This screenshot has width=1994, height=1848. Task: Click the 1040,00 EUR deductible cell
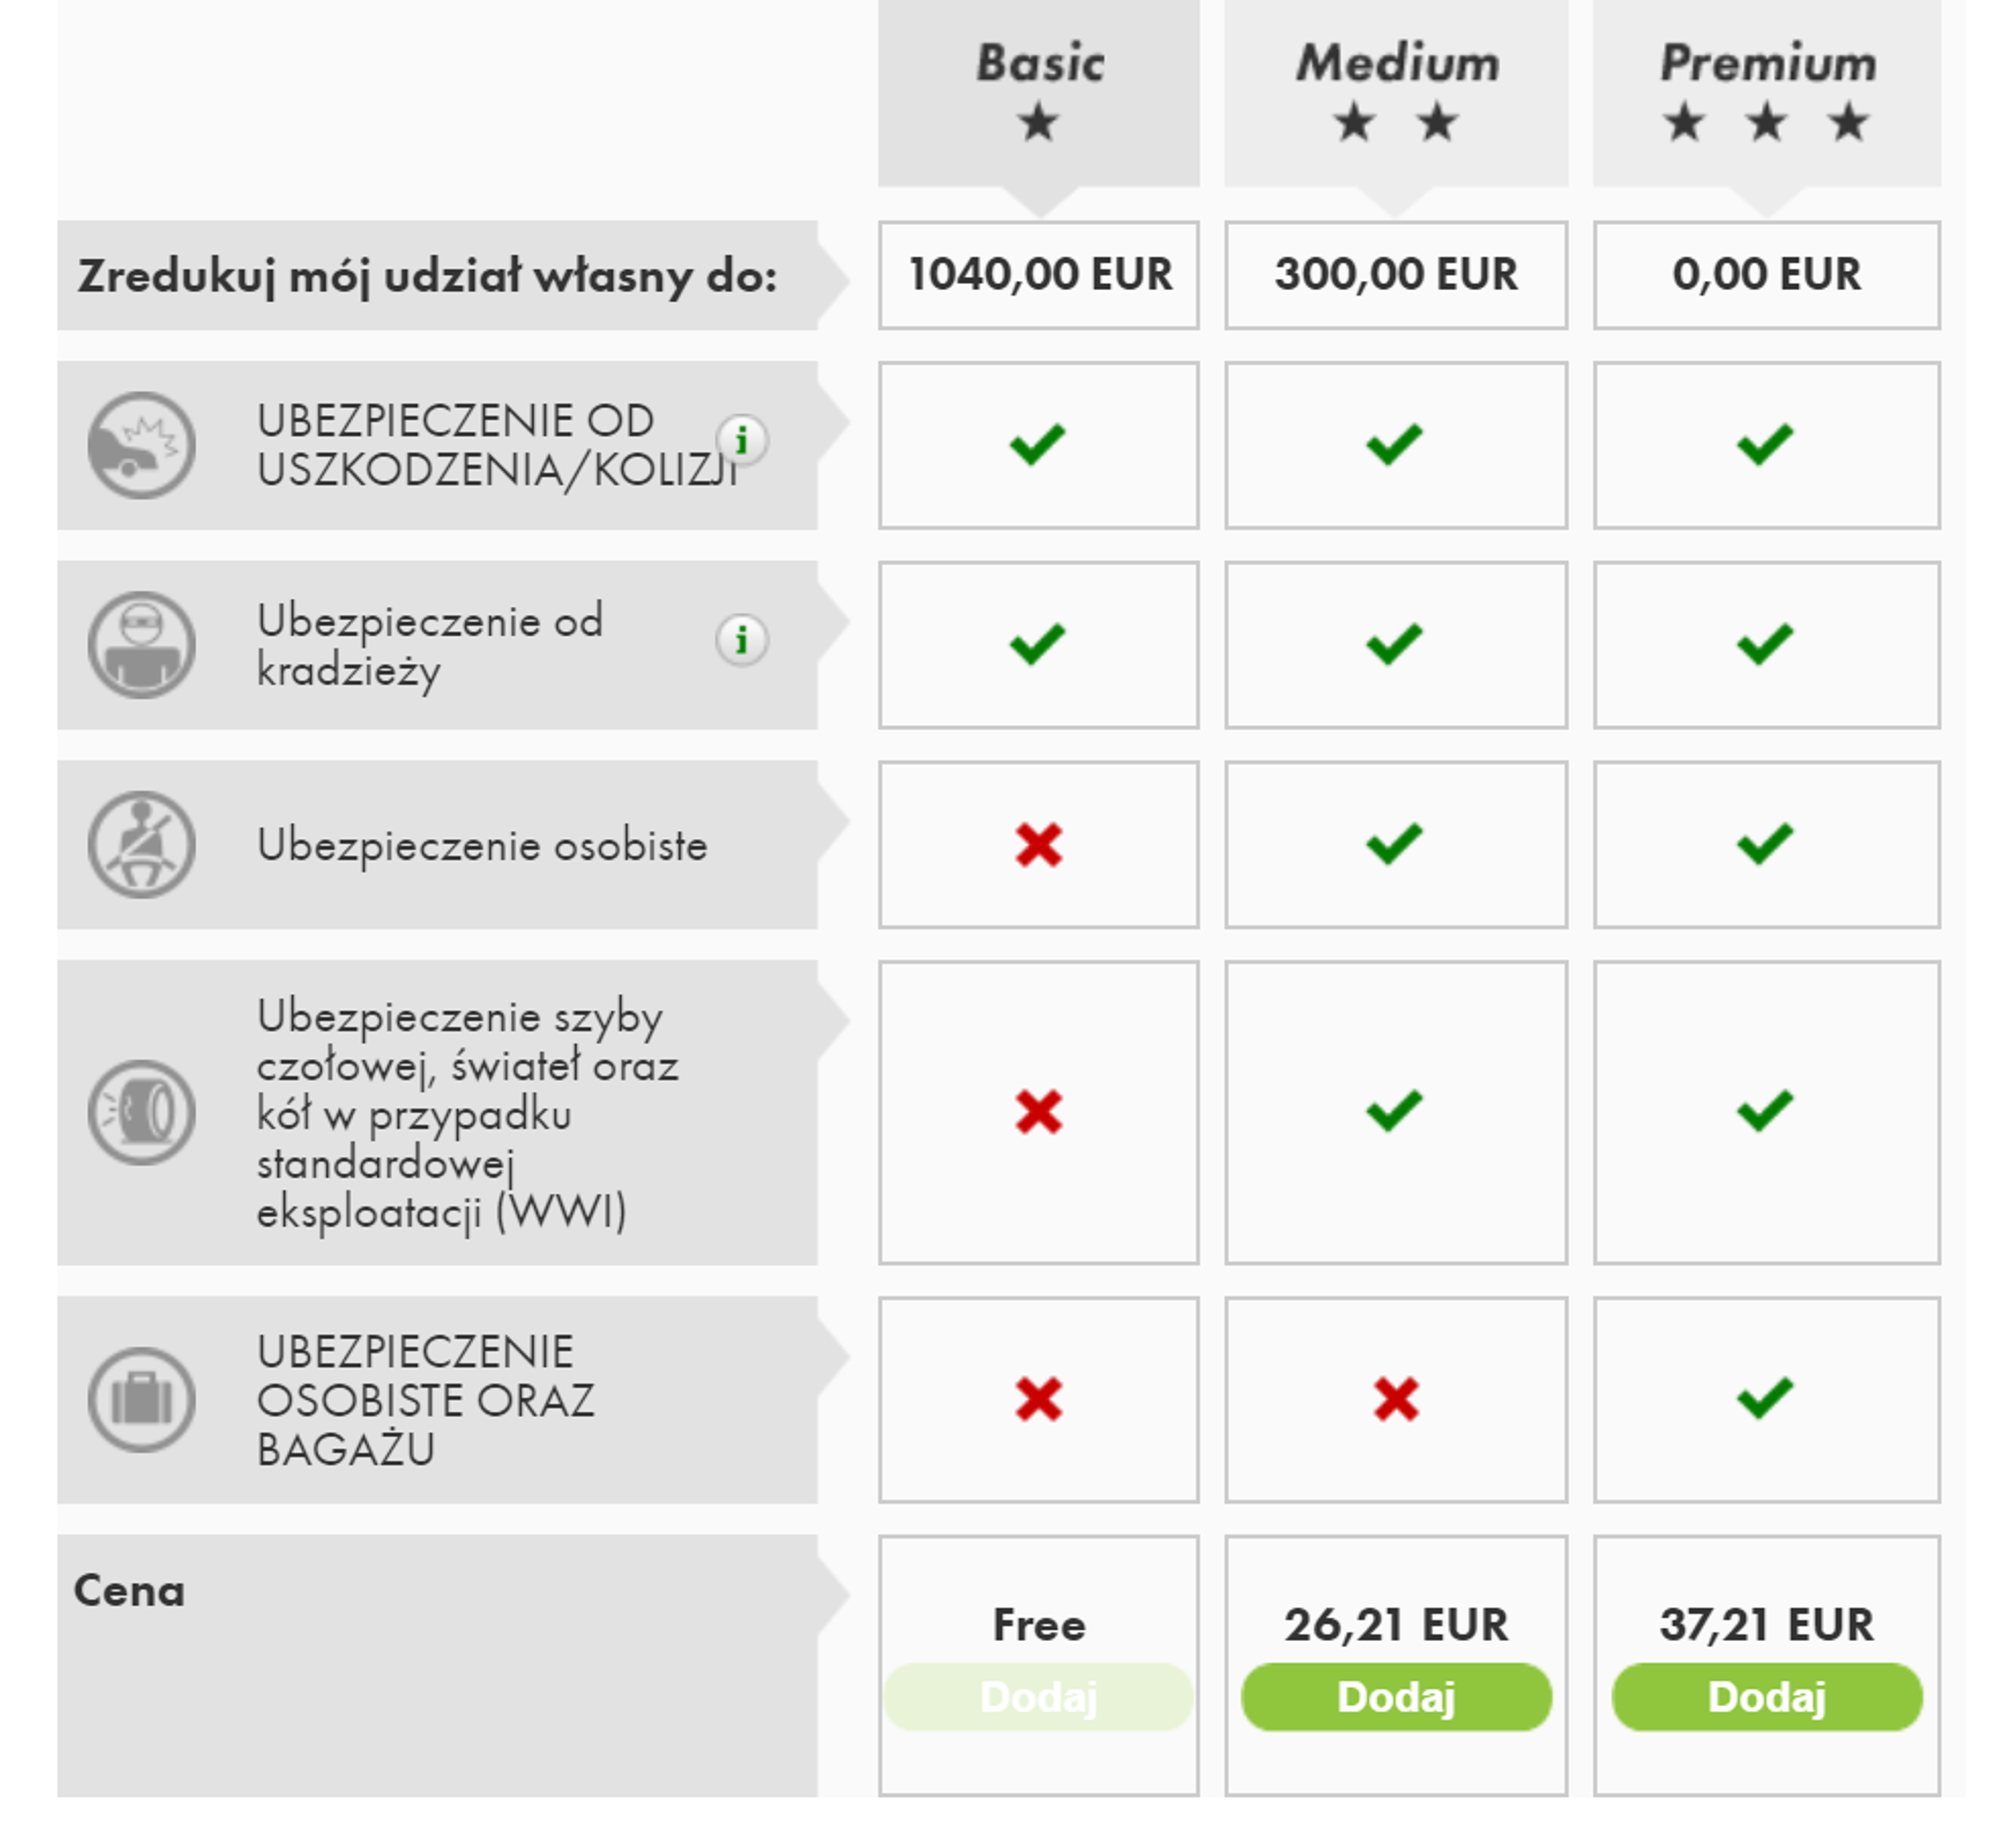[x=1039, y=275]
